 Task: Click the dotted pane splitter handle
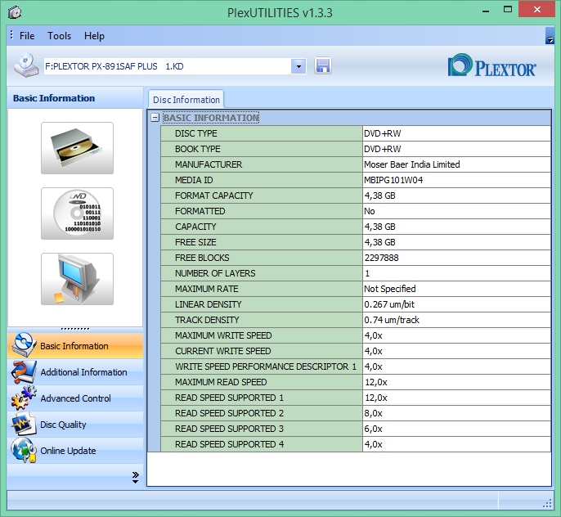tap(75, 329)
